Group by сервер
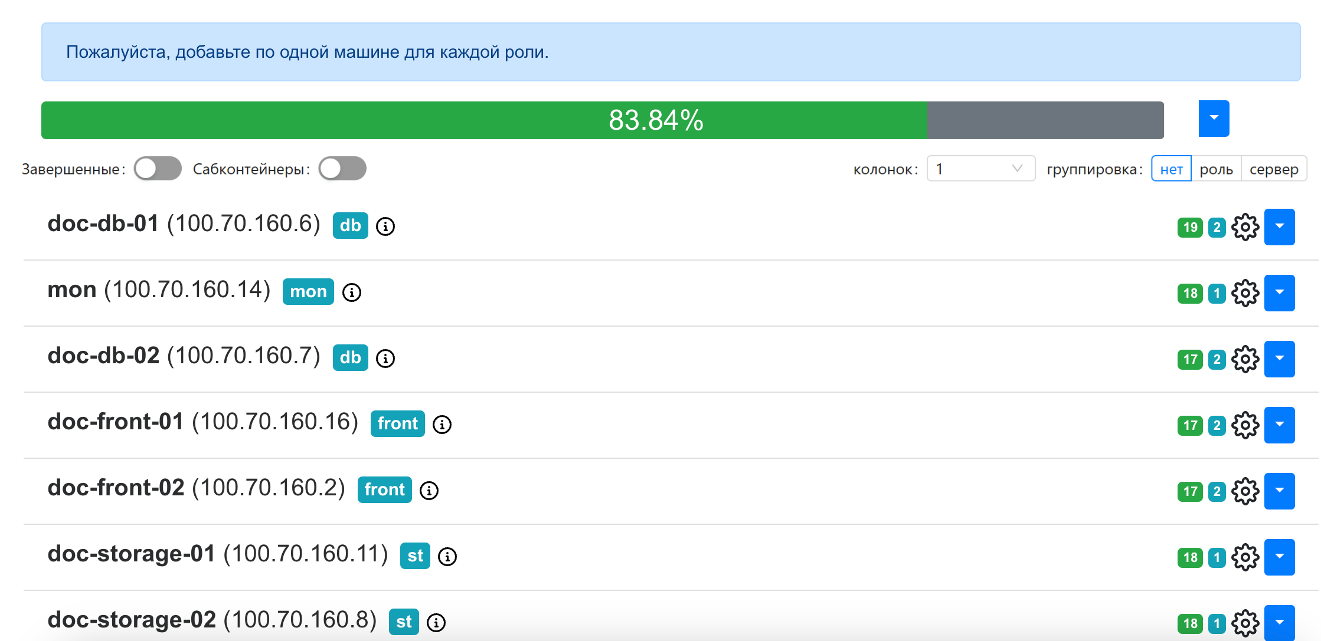 1274,169
